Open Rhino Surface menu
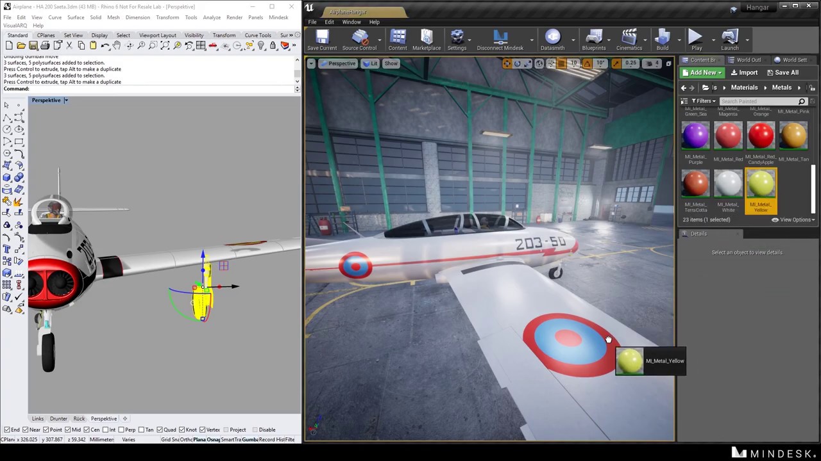821x461 pixels. (x=76, y=17)
